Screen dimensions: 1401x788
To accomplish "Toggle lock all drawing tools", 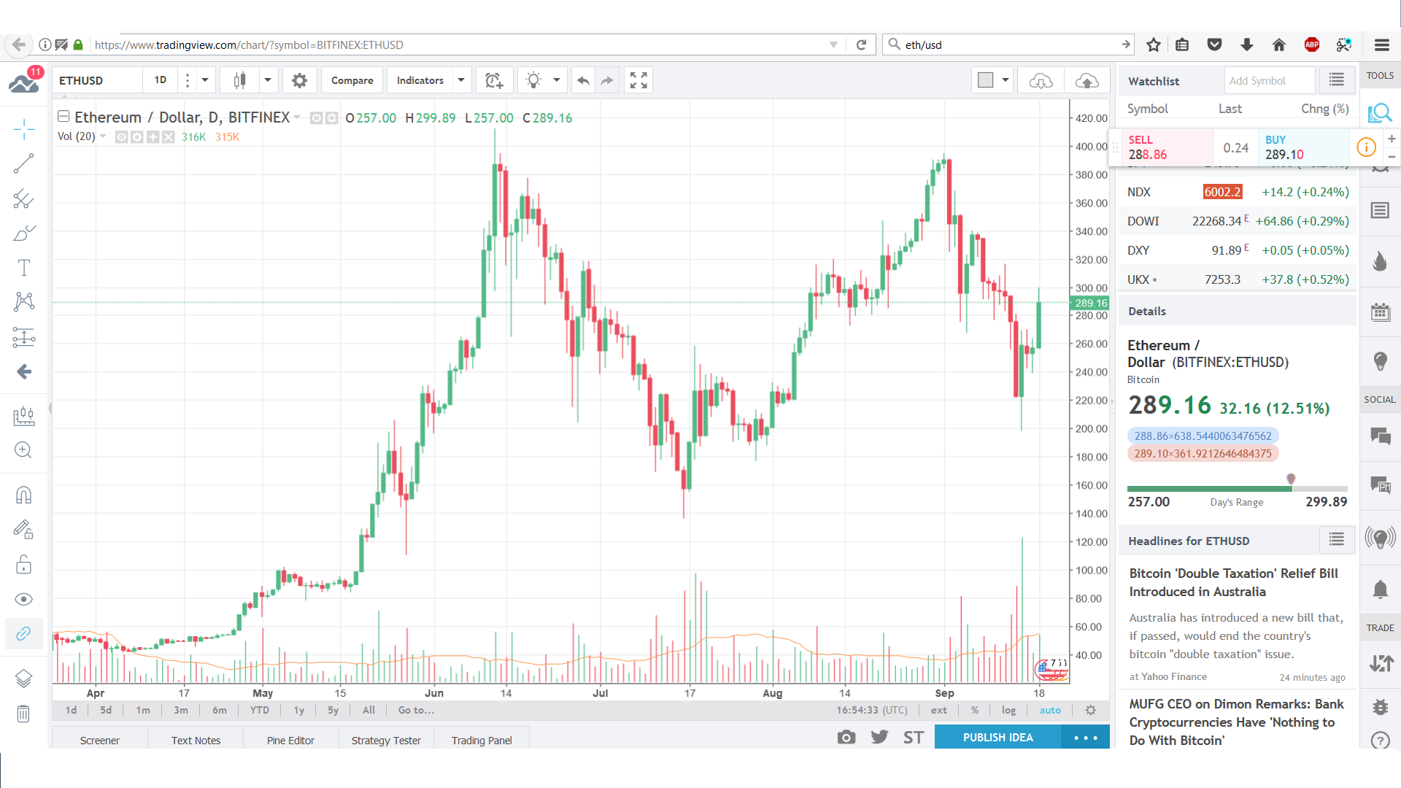I will click(23, 565).
